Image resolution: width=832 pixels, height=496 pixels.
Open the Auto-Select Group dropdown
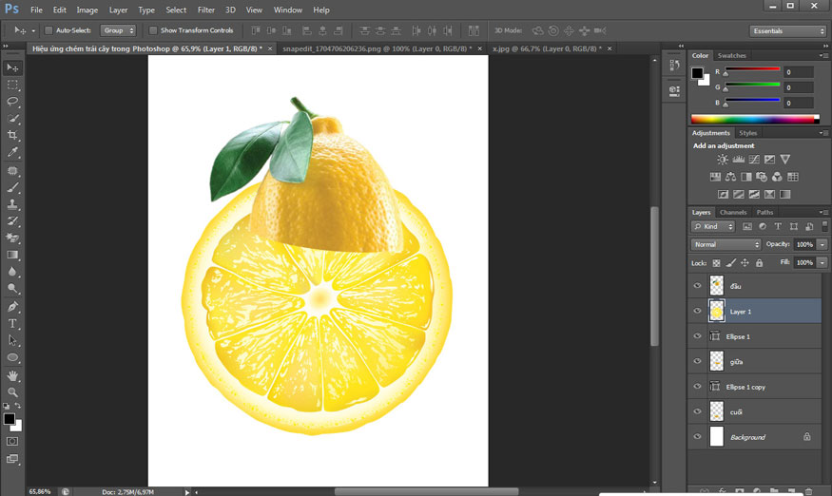118,30
